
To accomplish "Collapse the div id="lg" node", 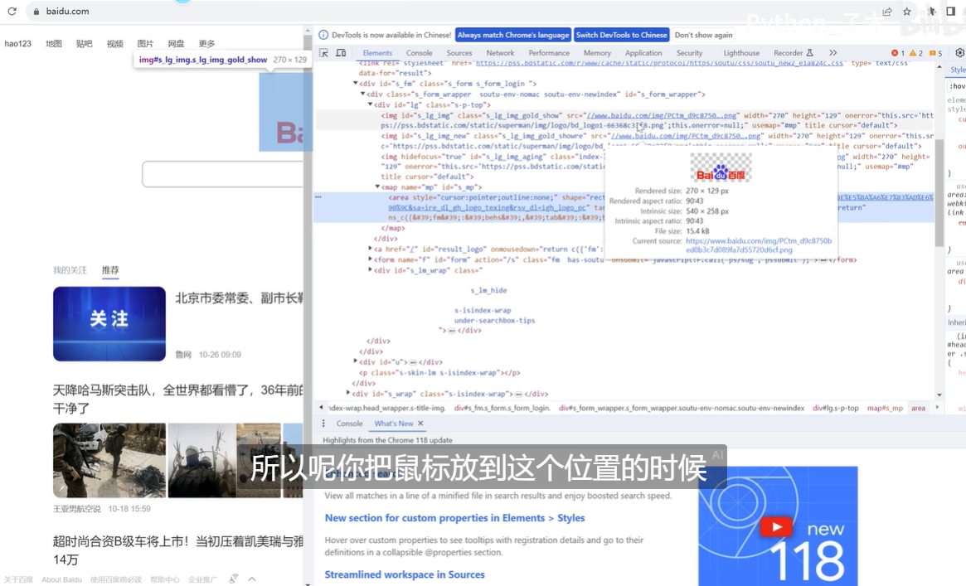I will pyautogui.click(x=371, y=104).
